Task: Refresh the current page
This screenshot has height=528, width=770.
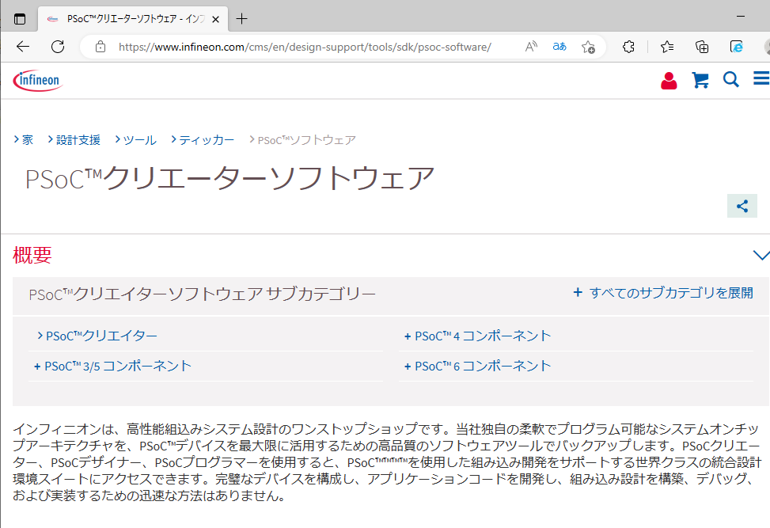Action: [x=58, y=47]
